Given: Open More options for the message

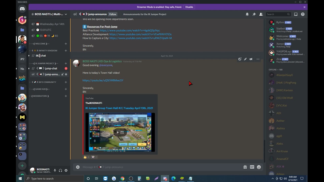Looking at the screenshot, I should point(258,59).
